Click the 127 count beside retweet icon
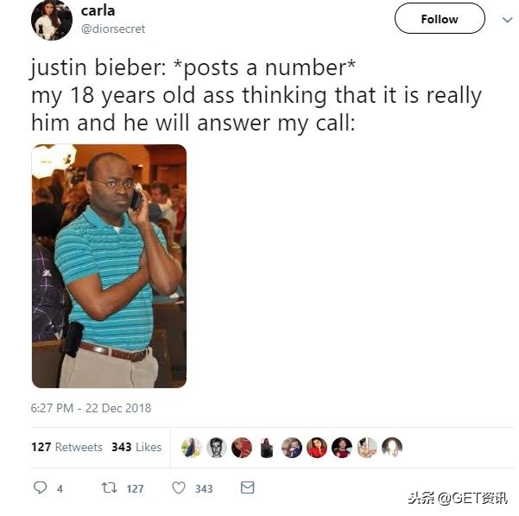The height and width of the screenshot is (516, 519). click(135, 489)
